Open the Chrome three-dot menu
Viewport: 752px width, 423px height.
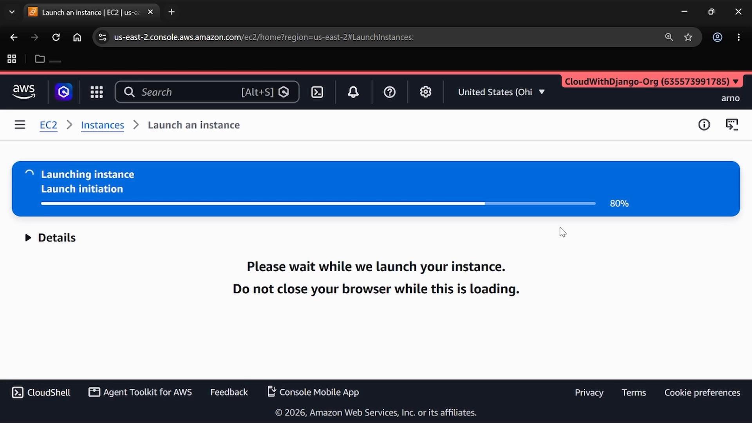tap(739, 37)
